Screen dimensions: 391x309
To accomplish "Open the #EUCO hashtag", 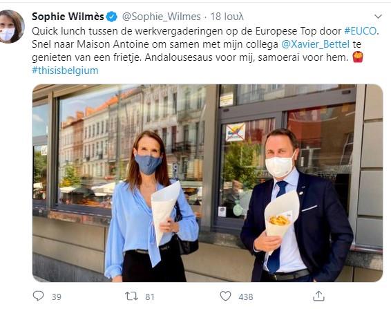I will [361, 31].
